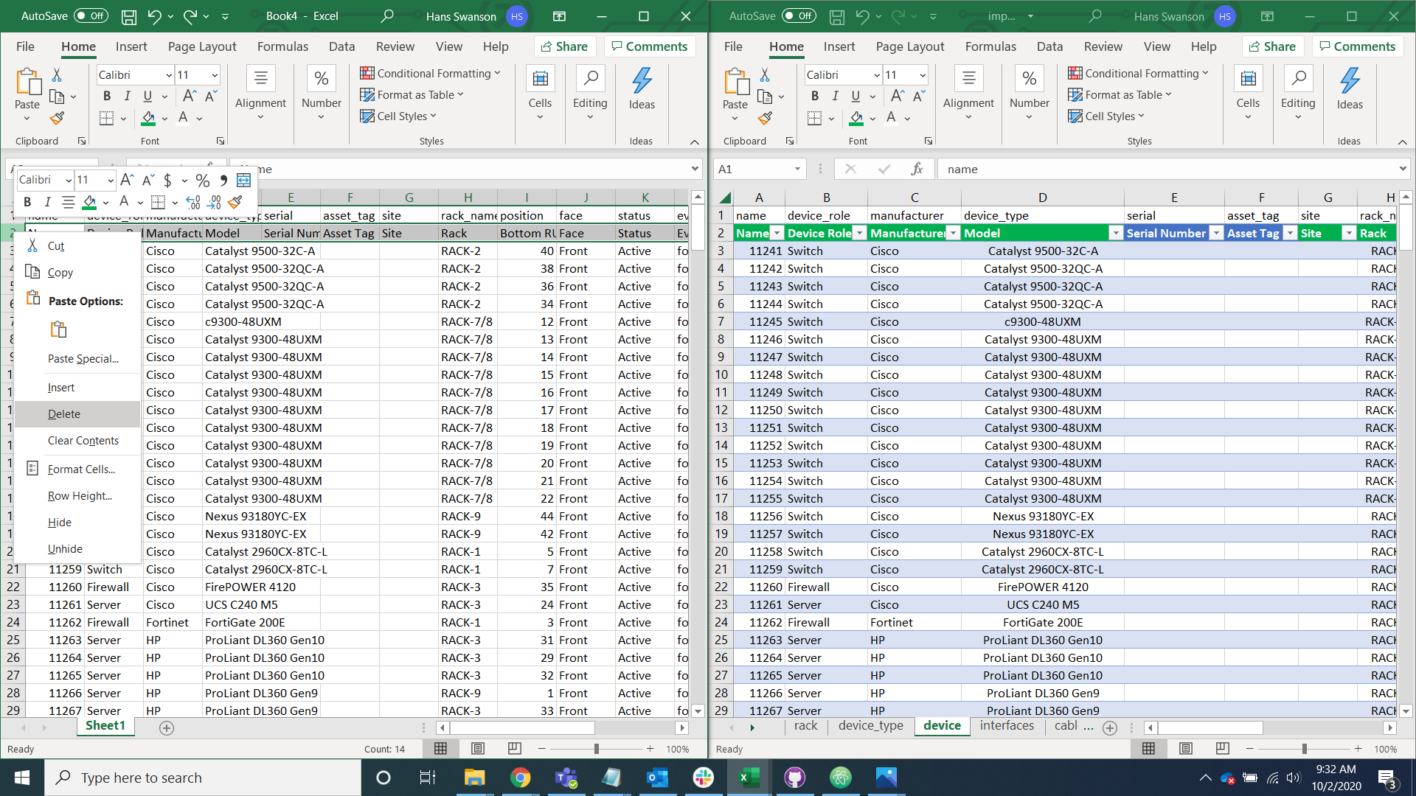
Task: Expand the Conditional Formatting menu in Book4
Action: point(431,74)
